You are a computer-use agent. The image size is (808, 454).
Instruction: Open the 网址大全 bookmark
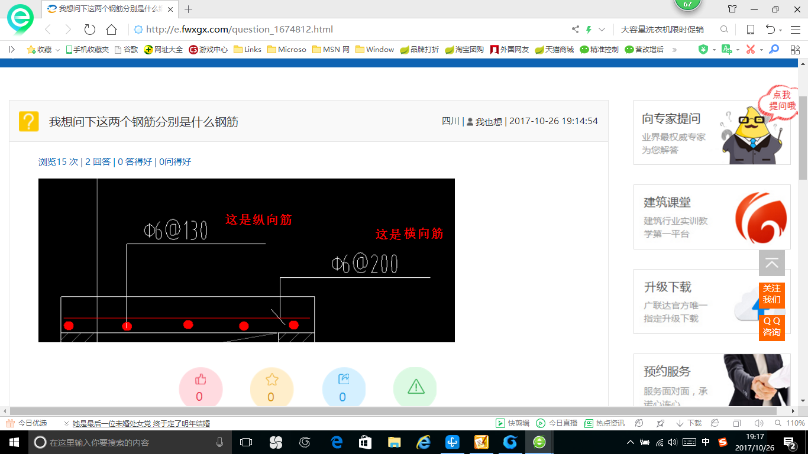[164, 50]
